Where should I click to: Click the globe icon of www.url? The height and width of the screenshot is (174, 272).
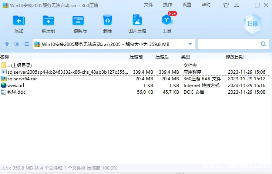[3, 86]
